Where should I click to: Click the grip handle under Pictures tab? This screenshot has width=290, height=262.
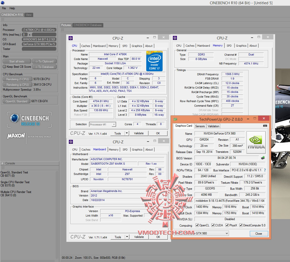pos(63,30)
